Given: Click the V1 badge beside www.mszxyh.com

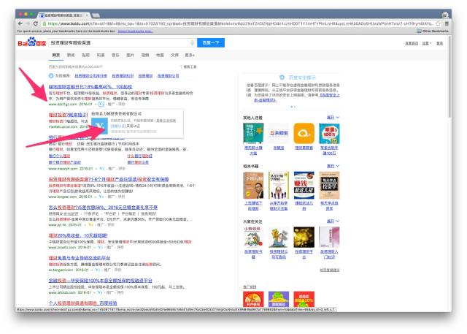Looking at the screenshot, I should (102, 169).
